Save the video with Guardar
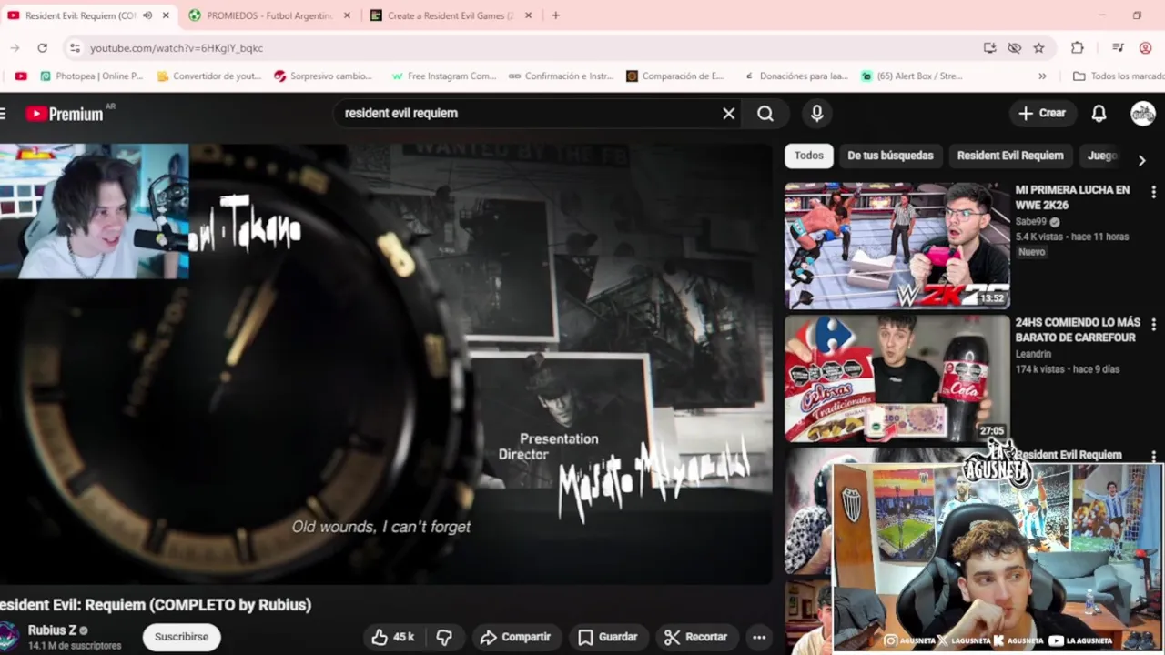Image resolution: width=1165 pixels, height=655 pixels. pyautogui.click(x=607, y=637)
